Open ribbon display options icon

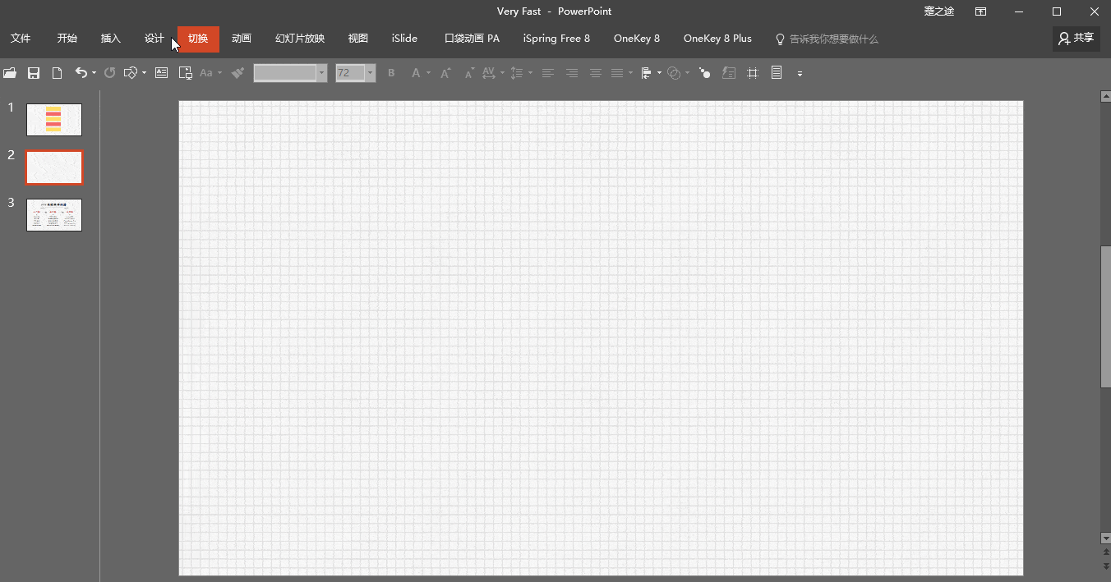point(981,11)
